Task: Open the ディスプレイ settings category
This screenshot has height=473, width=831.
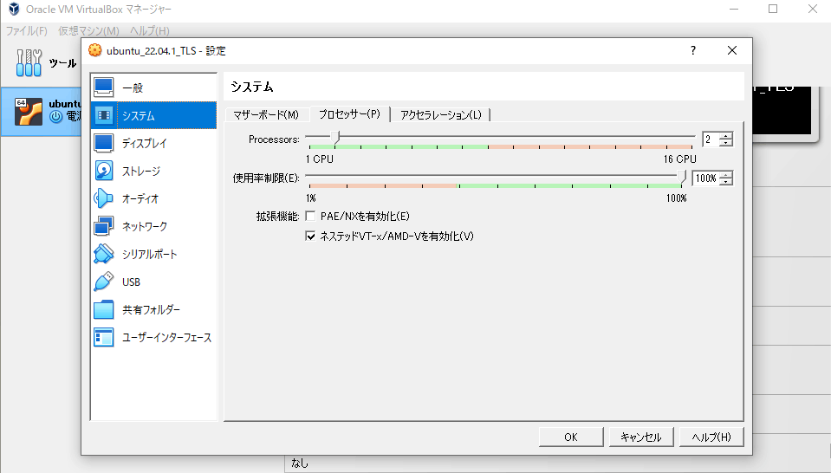Action: [153, 143]
